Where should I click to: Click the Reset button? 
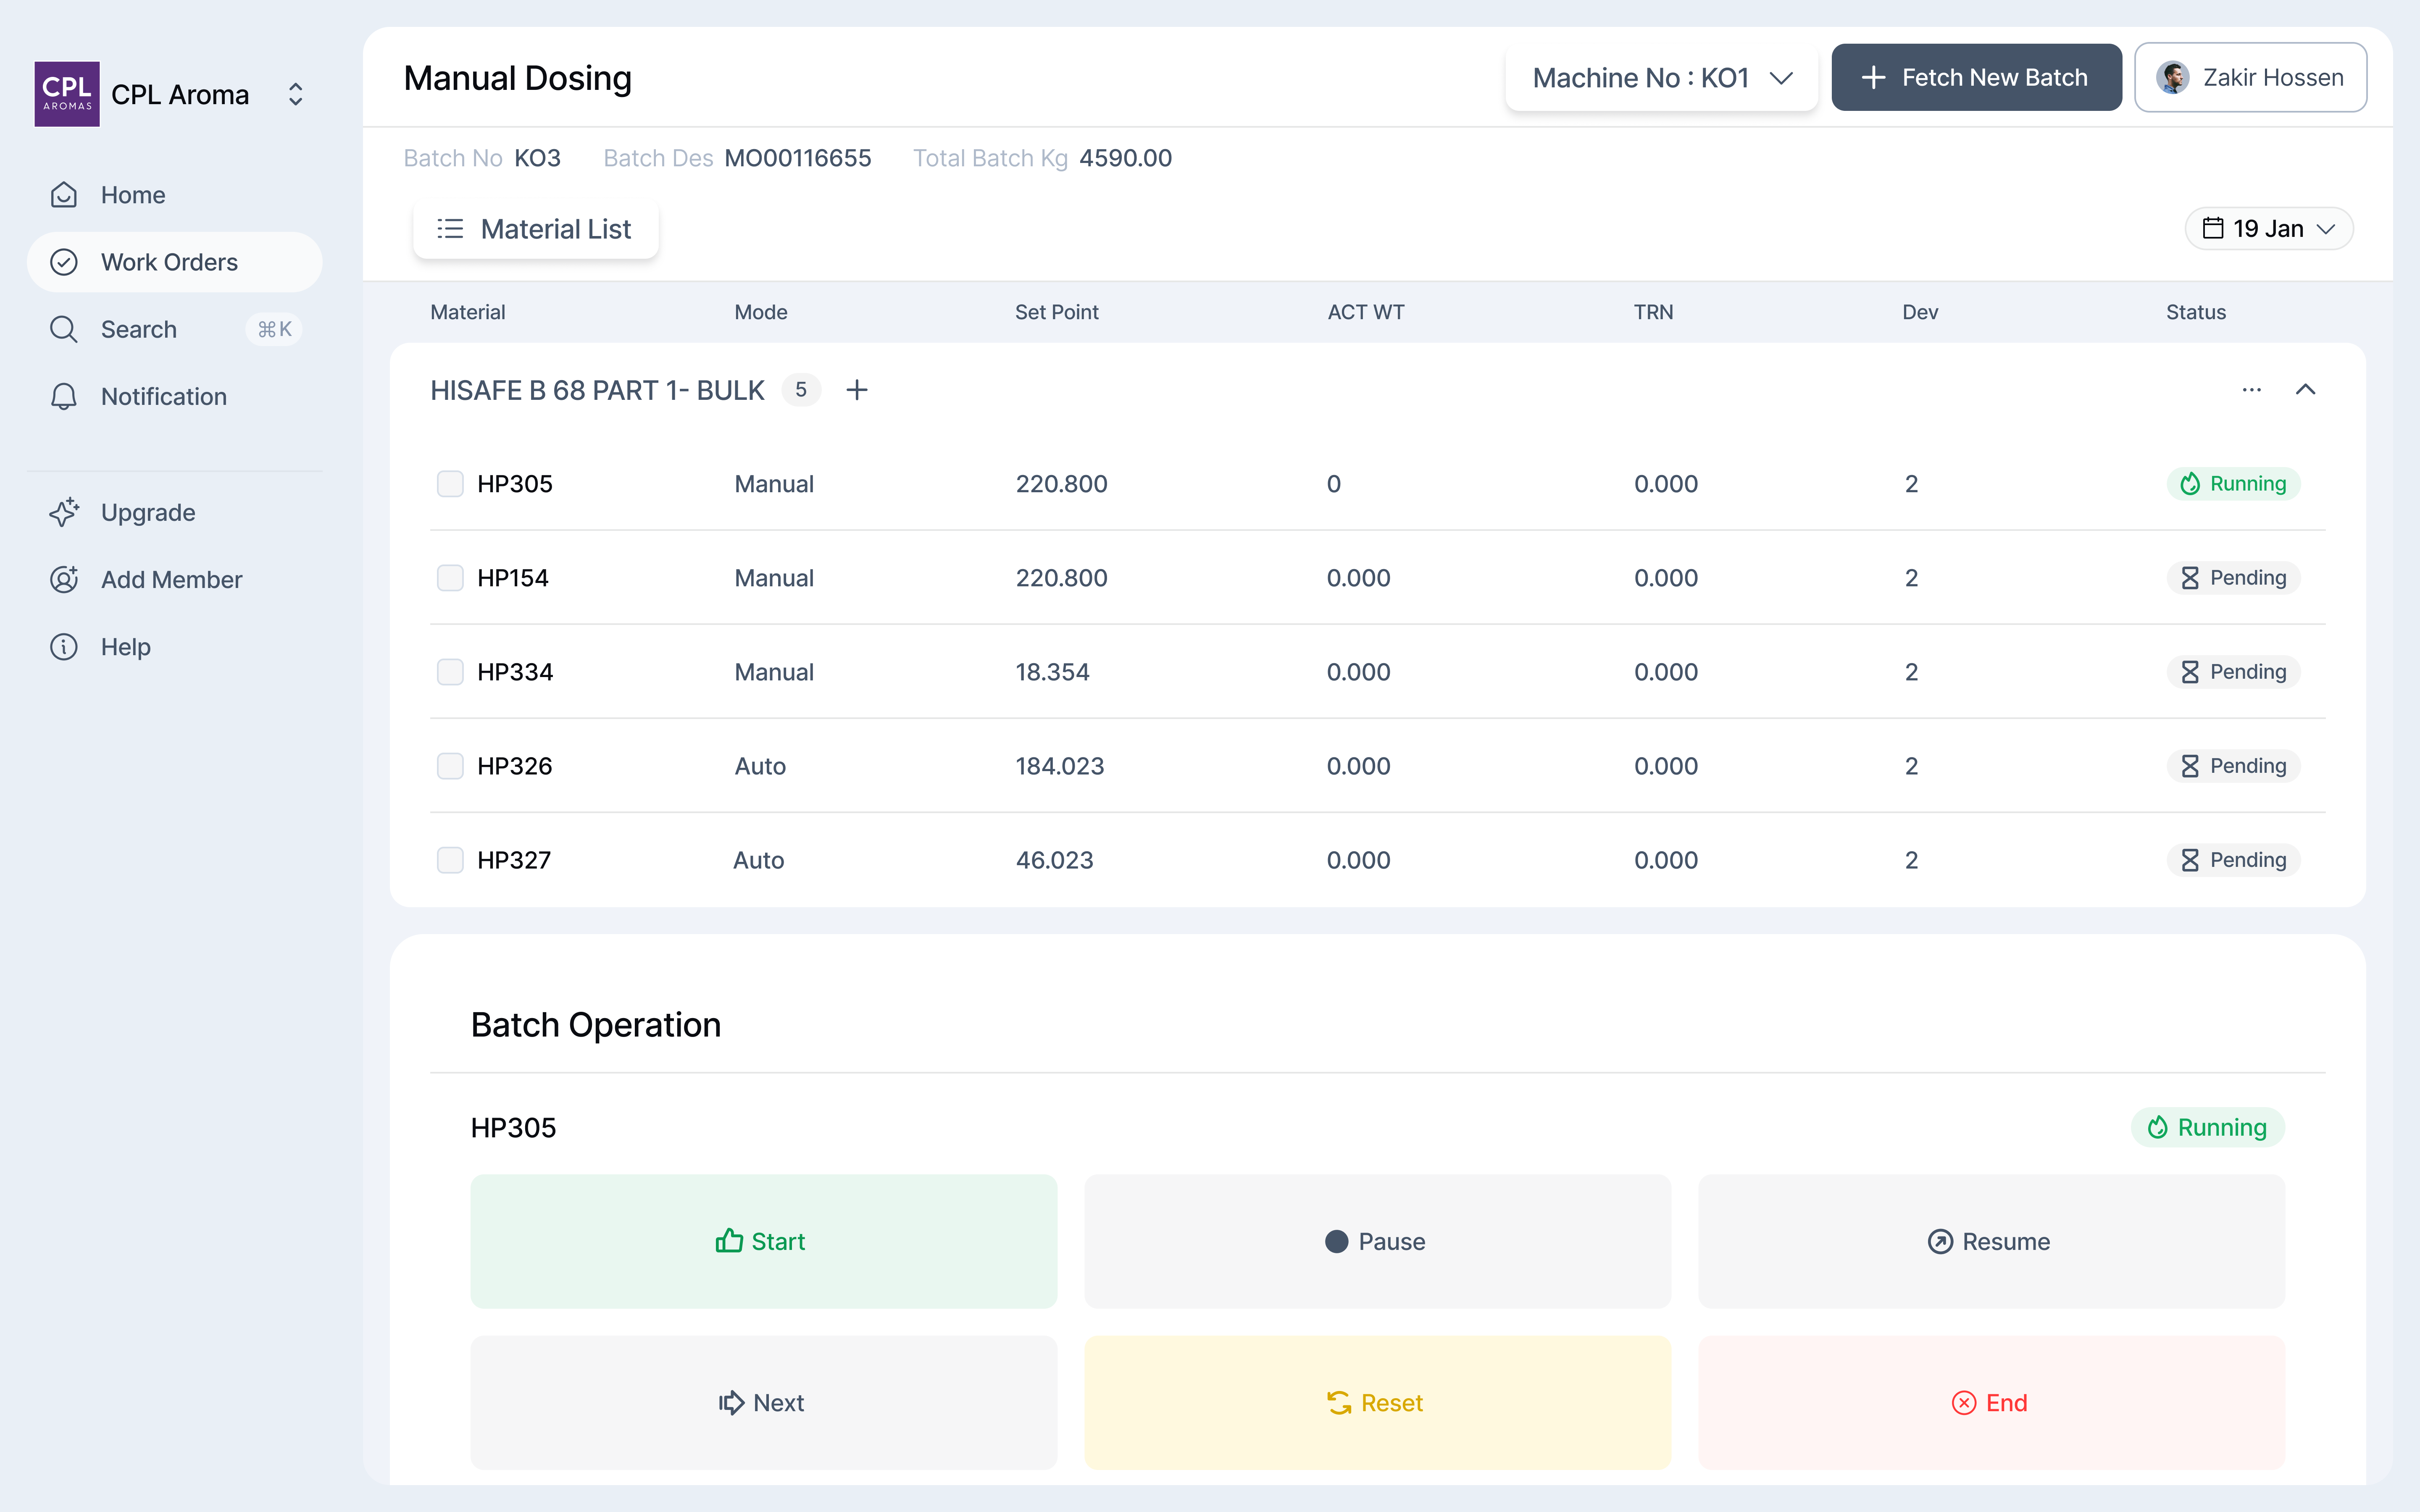coord(1378,1403)
